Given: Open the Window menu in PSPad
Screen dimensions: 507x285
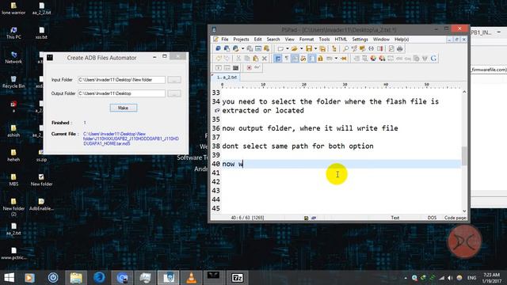Looking at the screenshot, I should click(381, 40).
